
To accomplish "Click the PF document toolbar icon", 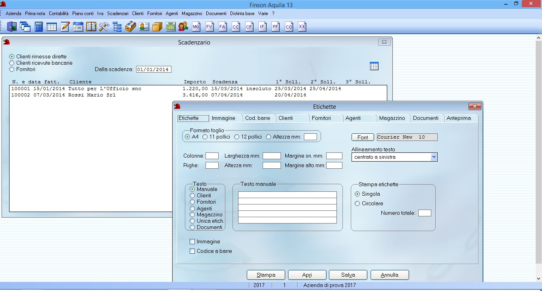I will pos(275,27).
